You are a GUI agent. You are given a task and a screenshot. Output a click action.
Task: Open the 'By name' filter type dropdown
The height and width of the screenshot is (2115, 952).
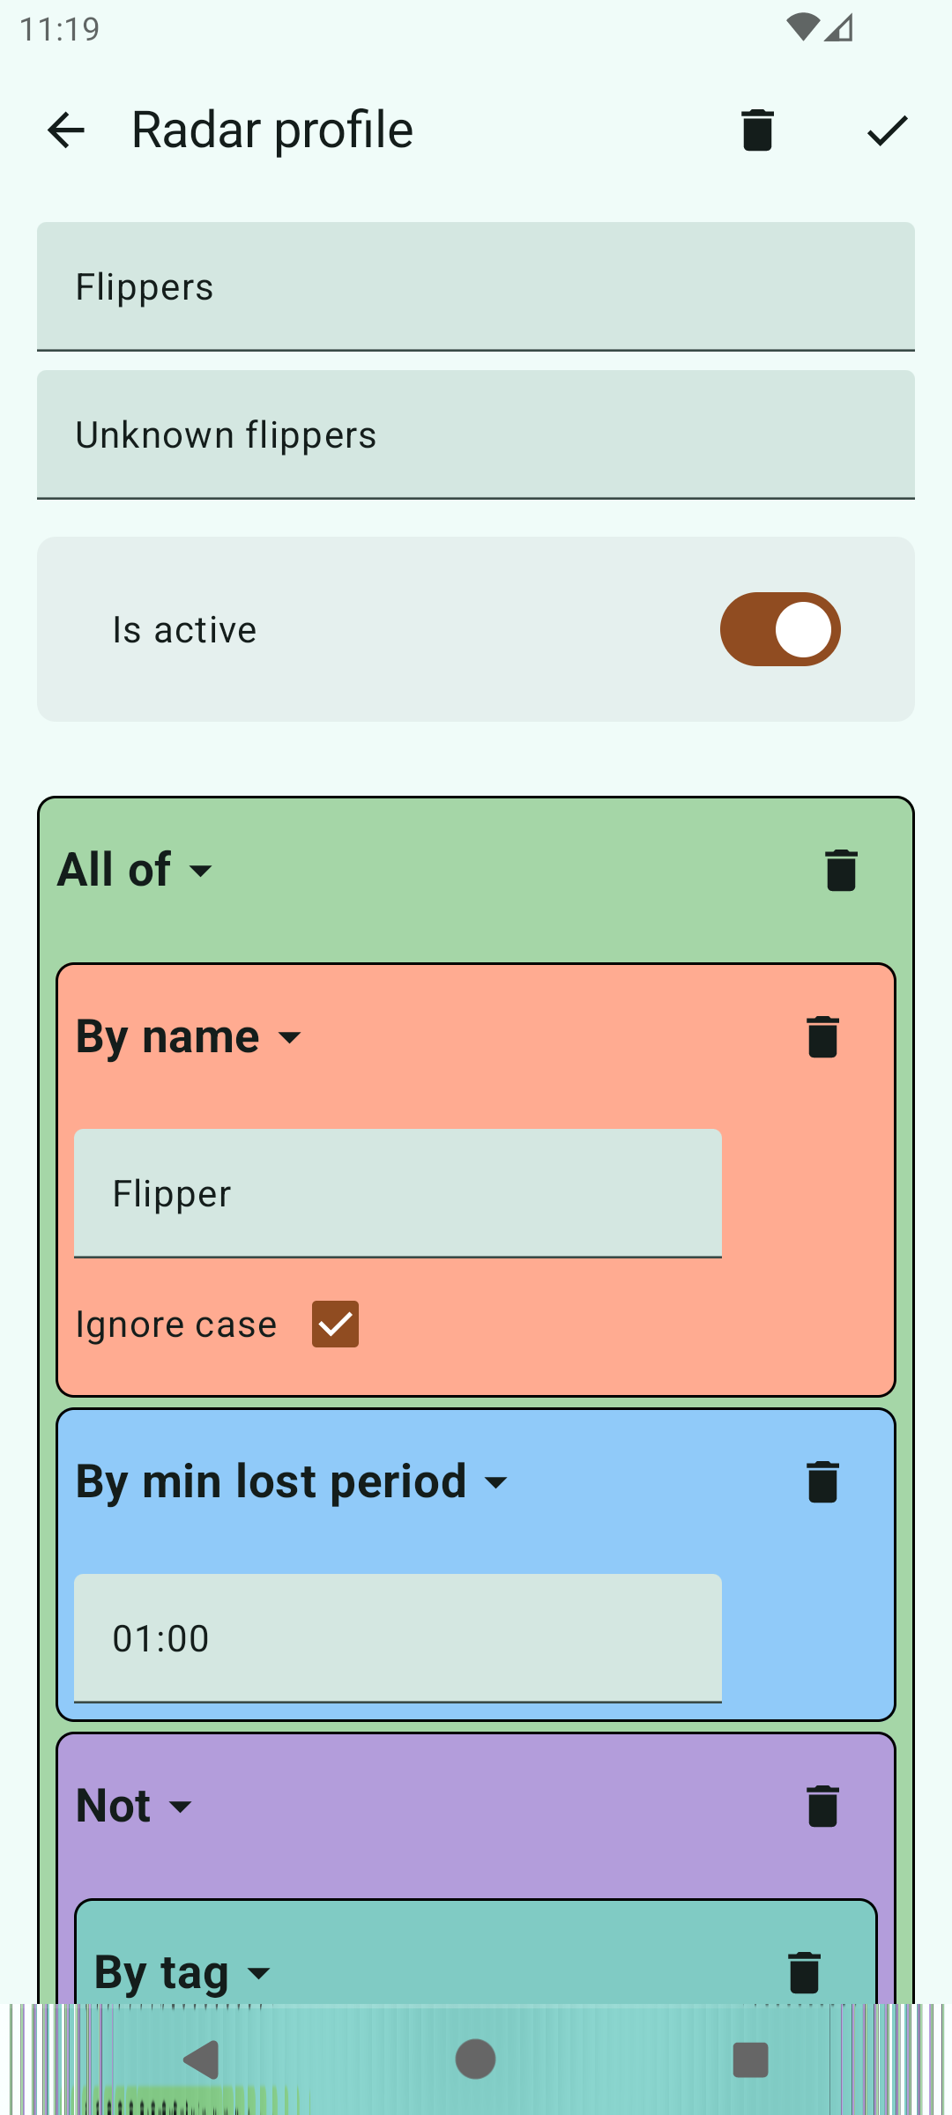pyautogui.click(x=189, y=1037)
